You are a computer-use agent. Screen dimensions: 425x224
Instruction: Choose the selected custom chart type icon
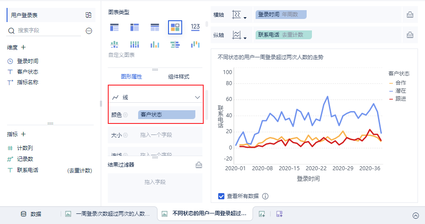coord(175,27)
